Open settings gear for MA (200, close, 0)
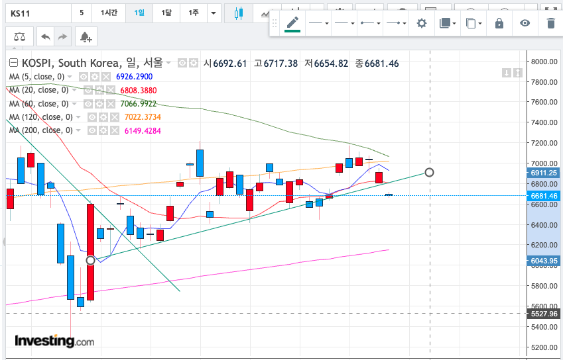 coord(103,131)
